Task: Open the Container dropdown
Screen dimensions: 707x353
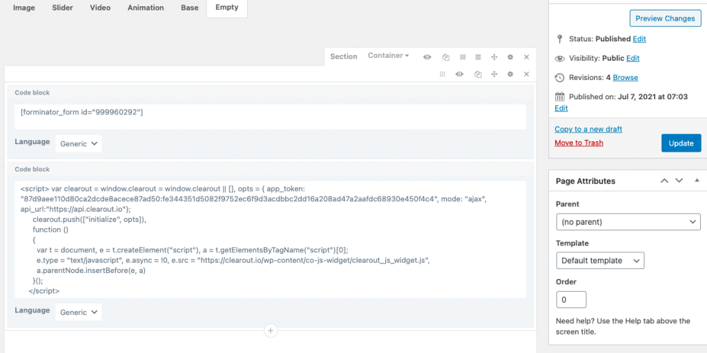Action: tap(388, 55)
